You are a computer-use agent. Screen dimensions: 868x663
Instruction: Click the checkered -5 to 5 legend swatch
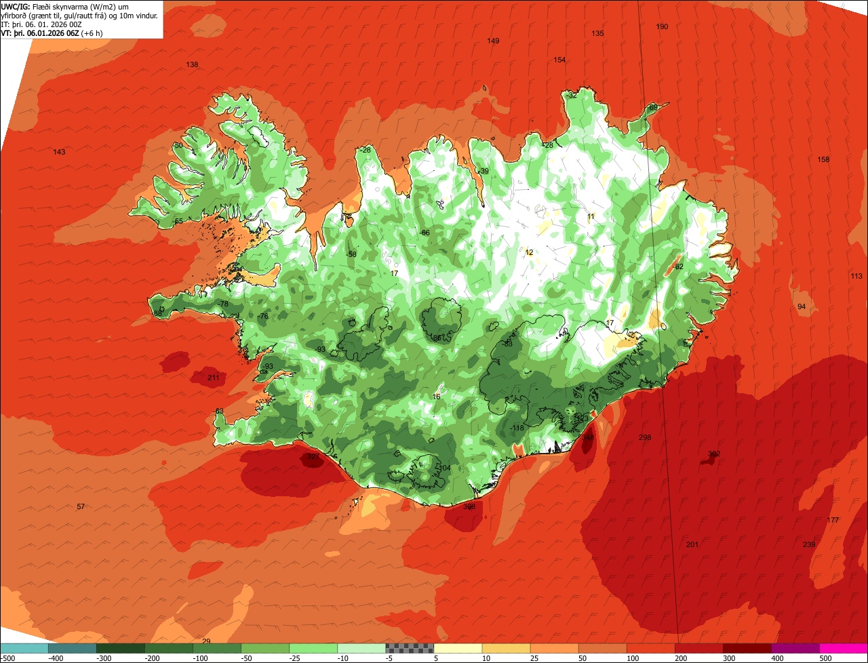[410, 649]
